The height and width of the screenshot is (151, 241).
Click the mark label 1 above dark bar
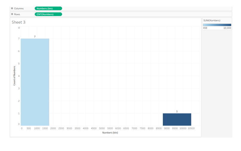click(177, 111)
